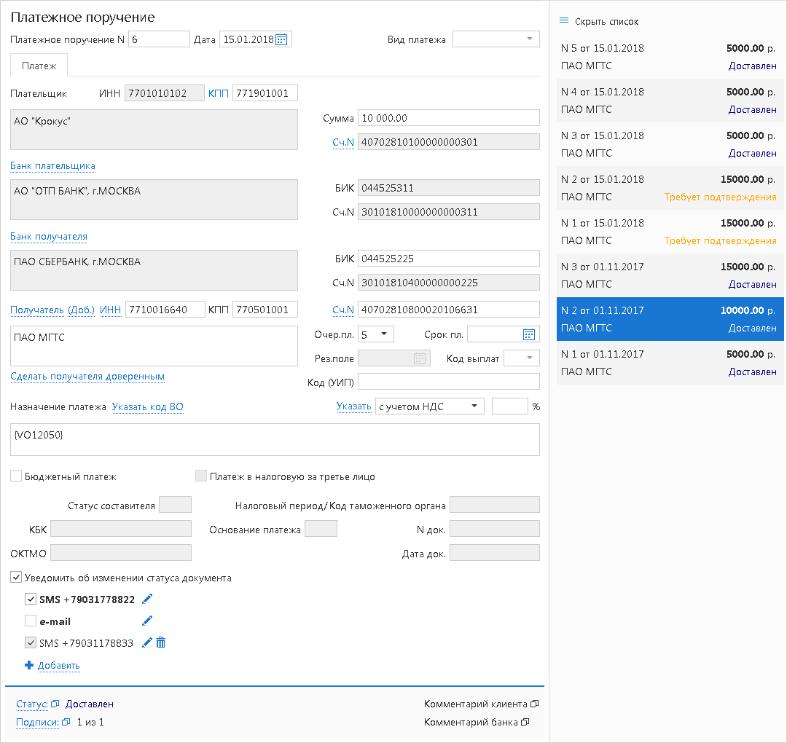Edit the SMS +79031178833 contact with pencil

tap(147, 643)
